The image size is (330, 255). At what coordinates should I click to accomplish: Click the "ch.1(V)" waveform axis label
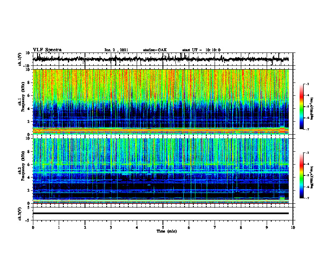(20, 59)
